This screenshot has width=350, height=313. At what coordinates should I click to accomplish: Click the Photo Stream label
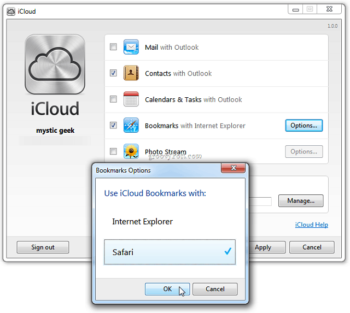click(165, 152)
